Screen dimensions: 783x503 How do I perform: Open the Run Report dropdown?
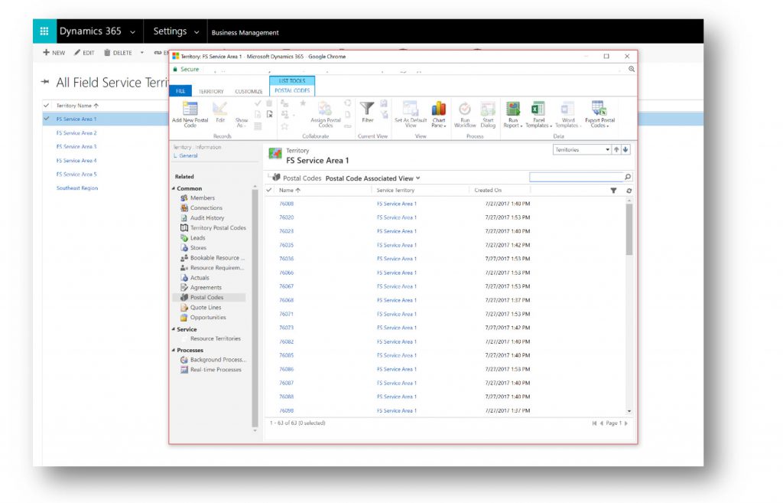point(513,115)
